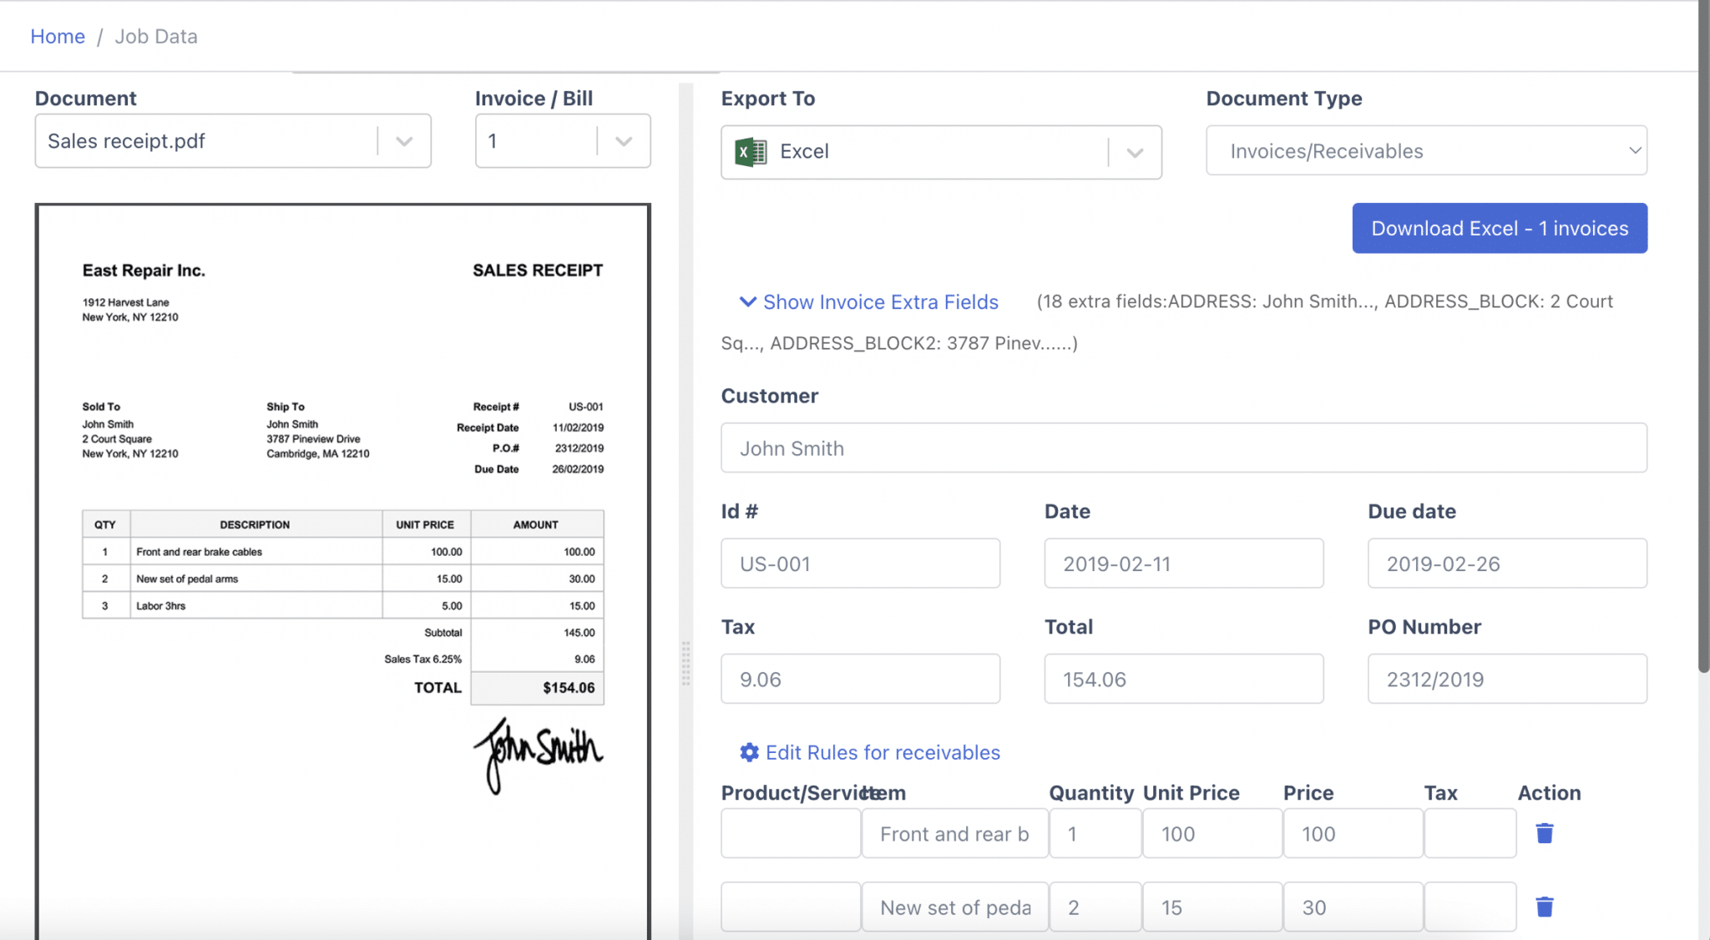1710x940 pixels.
Task: Navigate to Home via breadcrumb
Action: tap(57, 36)
